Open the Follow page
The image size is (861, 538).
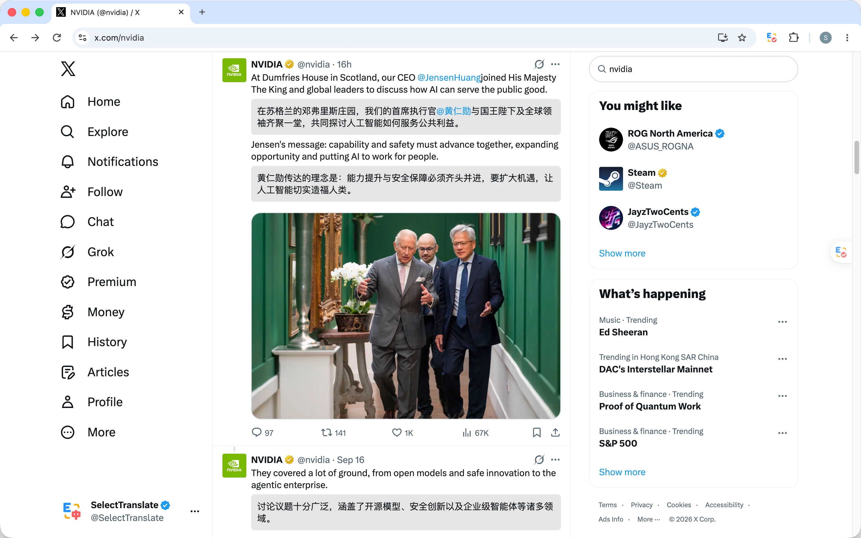(91, 192)
